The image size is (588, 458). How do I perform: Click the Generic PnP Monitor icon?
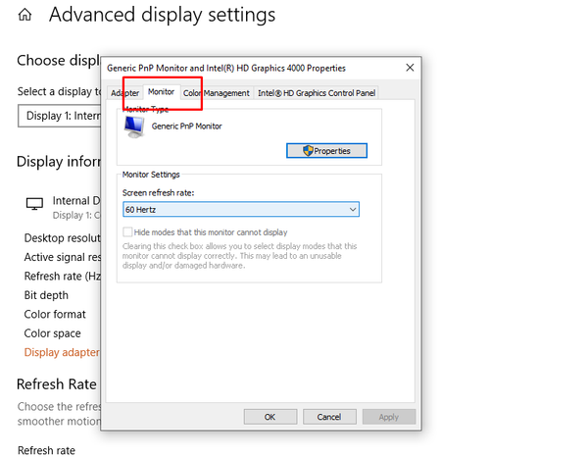click(x=134, y=127)
